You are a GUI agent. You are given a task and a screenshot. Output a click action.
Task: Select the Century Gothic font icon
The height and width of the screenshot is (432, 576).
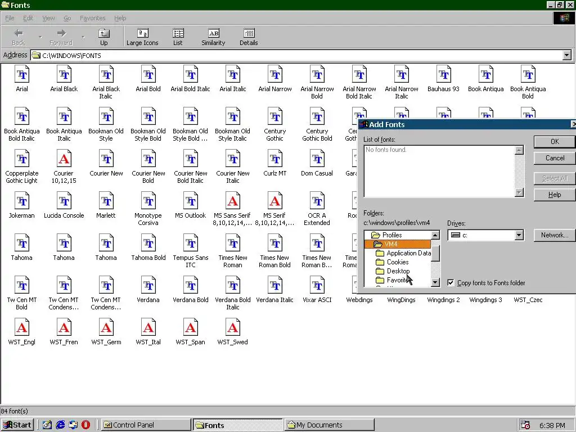[x=274, y=116]
